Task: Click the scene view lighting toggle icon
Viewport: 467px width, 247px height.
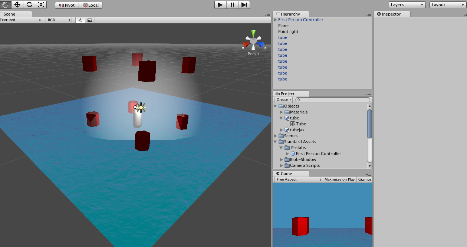Action: tap(80, 20)
